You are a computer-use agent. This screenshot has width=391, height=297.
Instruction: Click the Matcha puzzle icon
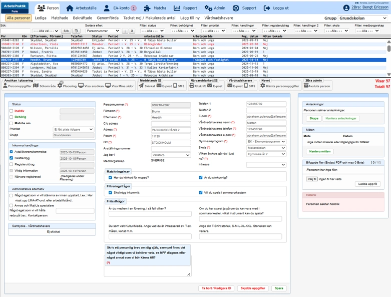tap(147, 8)
